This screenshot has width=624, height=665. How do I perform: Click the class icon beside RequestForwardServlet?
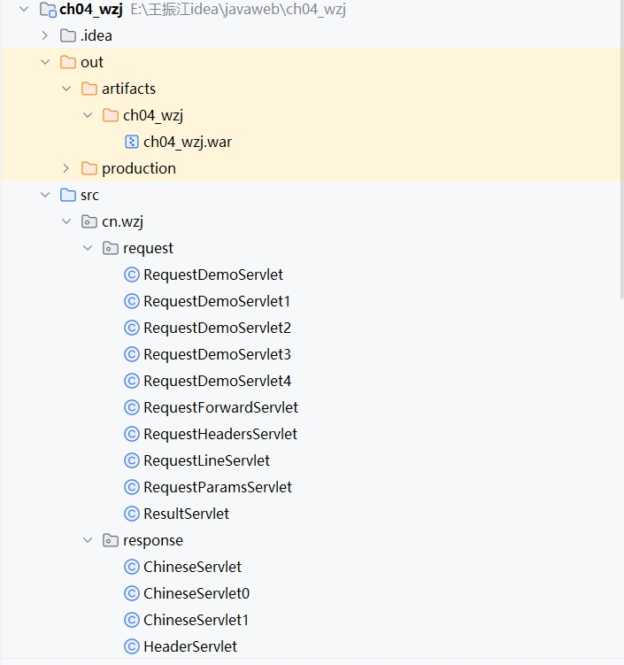click(x=132, y=407)
